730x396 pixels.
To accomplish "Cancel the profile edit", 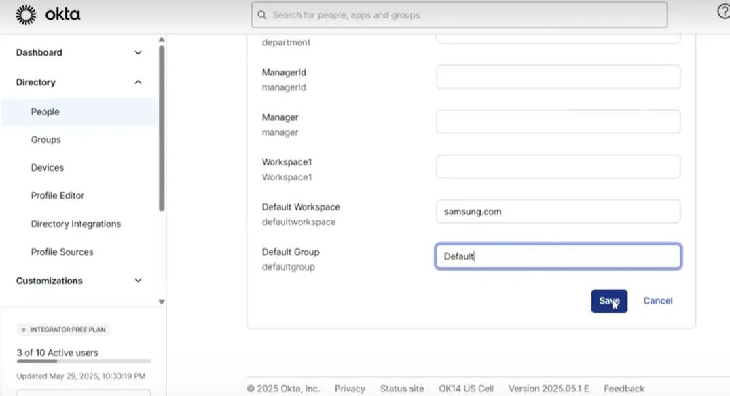I will click(658, 300).
